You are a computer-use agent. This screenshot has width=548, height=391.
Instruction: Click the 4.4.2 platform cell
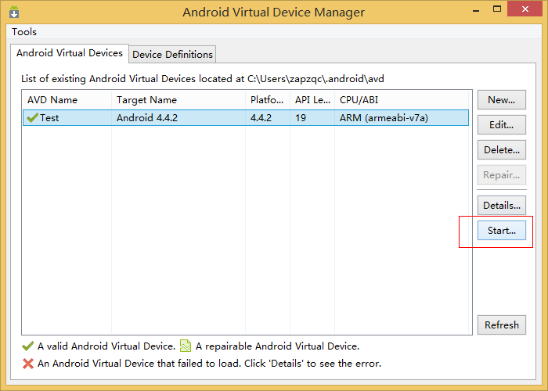[x=261, y=118]
